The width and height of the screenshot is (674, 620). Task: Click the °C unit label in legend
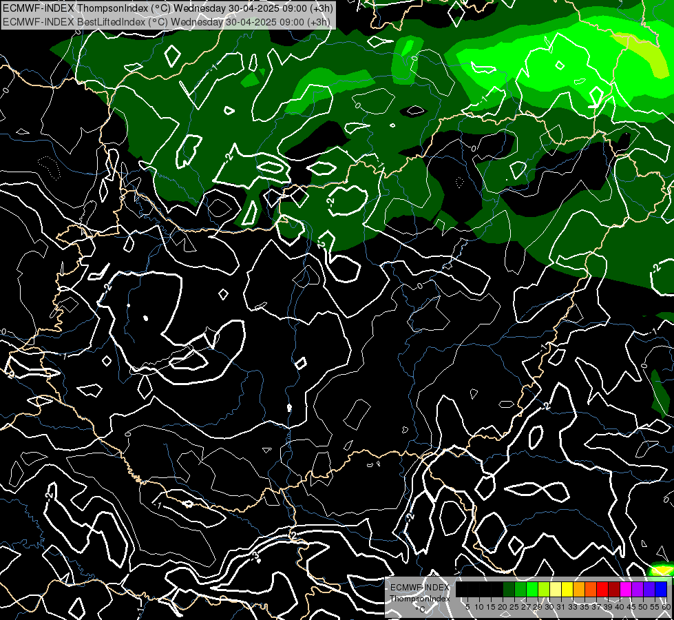421,609
